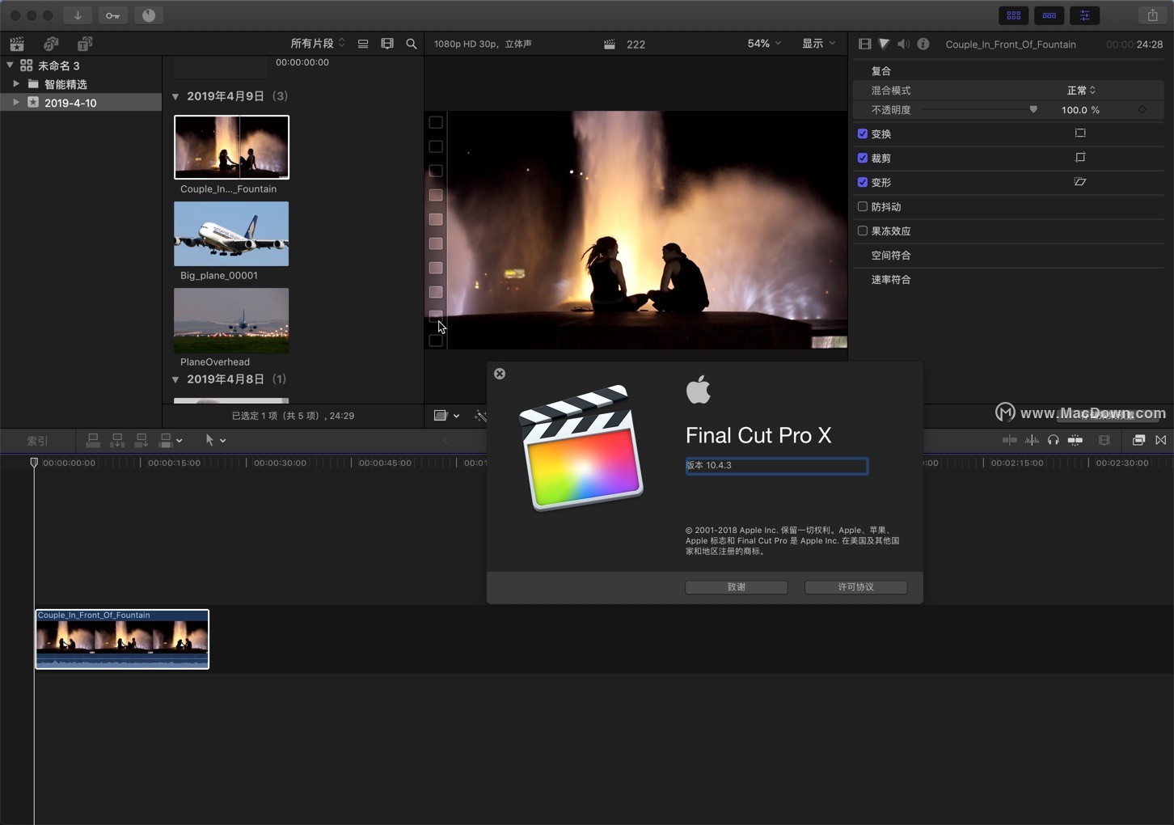Select the Big_plane_00001 clip thumbnail
Image resolution: width=1174 pixels, height=825 pixels.
[x=231, y=234]
